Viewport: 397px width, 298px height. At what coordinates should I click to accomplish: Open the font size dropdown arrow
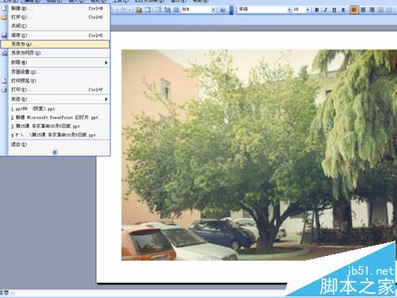coord(308,10)
